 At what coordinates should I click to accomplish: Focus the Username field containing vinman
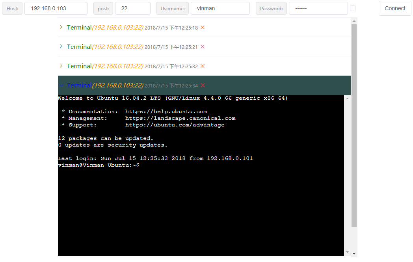(x=220, y=8)
